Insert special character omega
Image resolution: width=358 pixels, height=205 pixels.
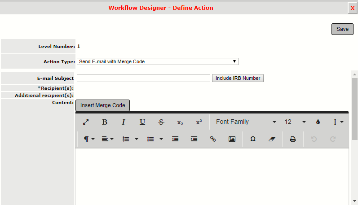coord(253,139)
